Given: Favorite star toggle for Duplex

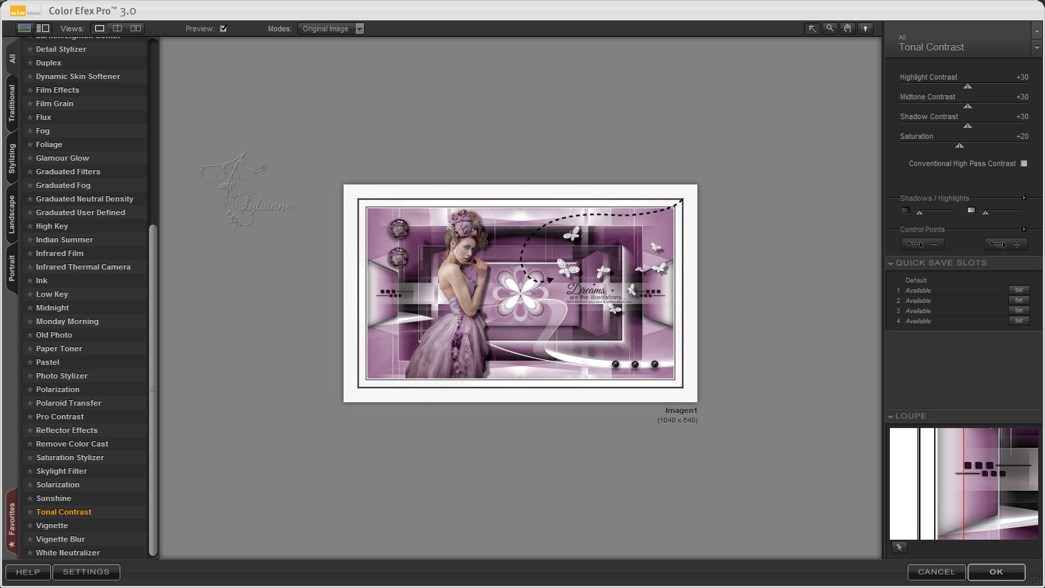Looking at the screenshot, I should click(30, 63).
